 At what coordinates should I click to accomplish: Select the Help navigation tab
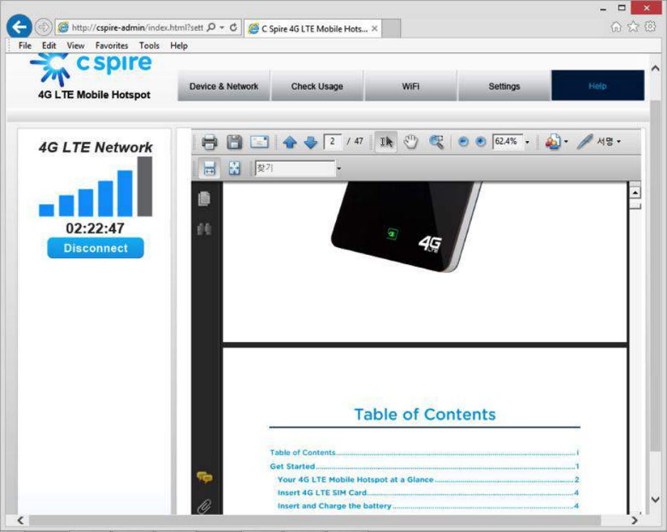tap(598, 86)
